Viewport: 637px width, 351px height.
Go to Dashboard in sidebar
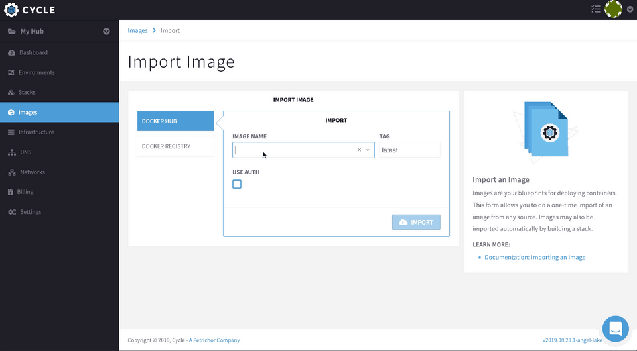click(33, 53)
